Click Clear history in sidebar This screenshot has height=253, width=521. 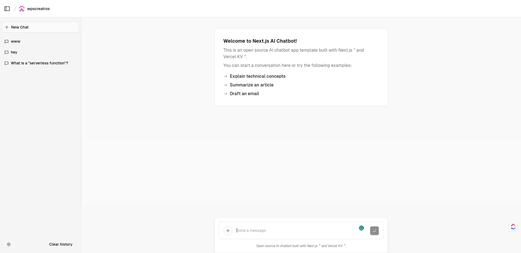coord(61,244)
